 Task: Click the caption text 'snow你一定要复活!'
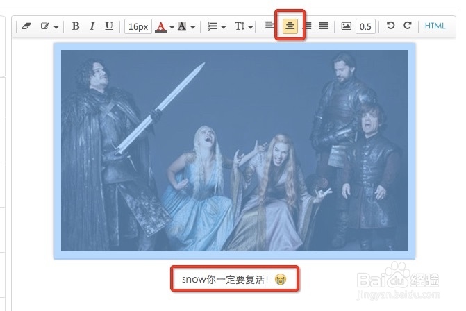point(225,279)
